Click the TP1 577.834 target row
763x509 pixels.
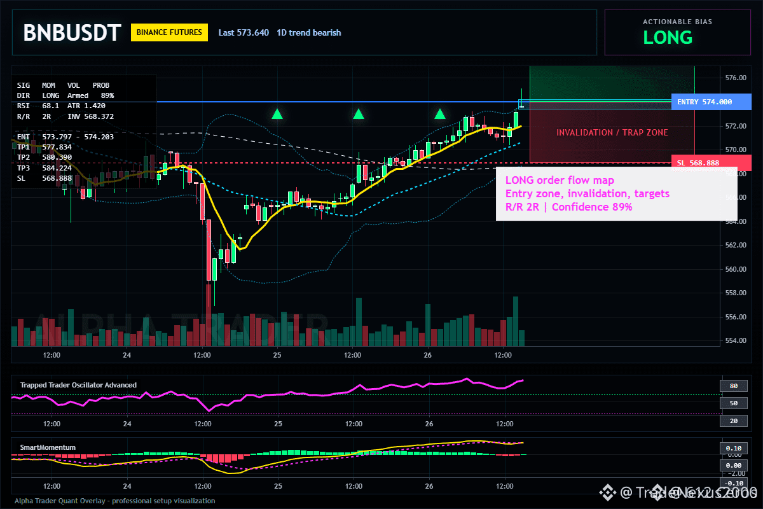pos(45,147)
